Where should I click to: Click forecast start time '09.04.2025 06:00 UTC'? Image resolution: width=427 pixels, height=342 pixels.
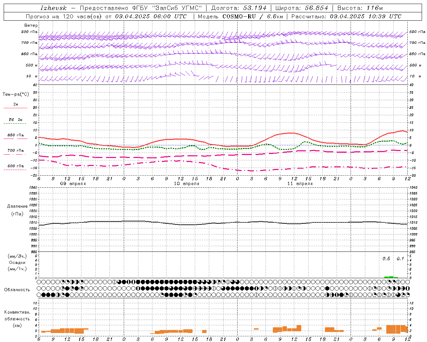tap(151, 16)
